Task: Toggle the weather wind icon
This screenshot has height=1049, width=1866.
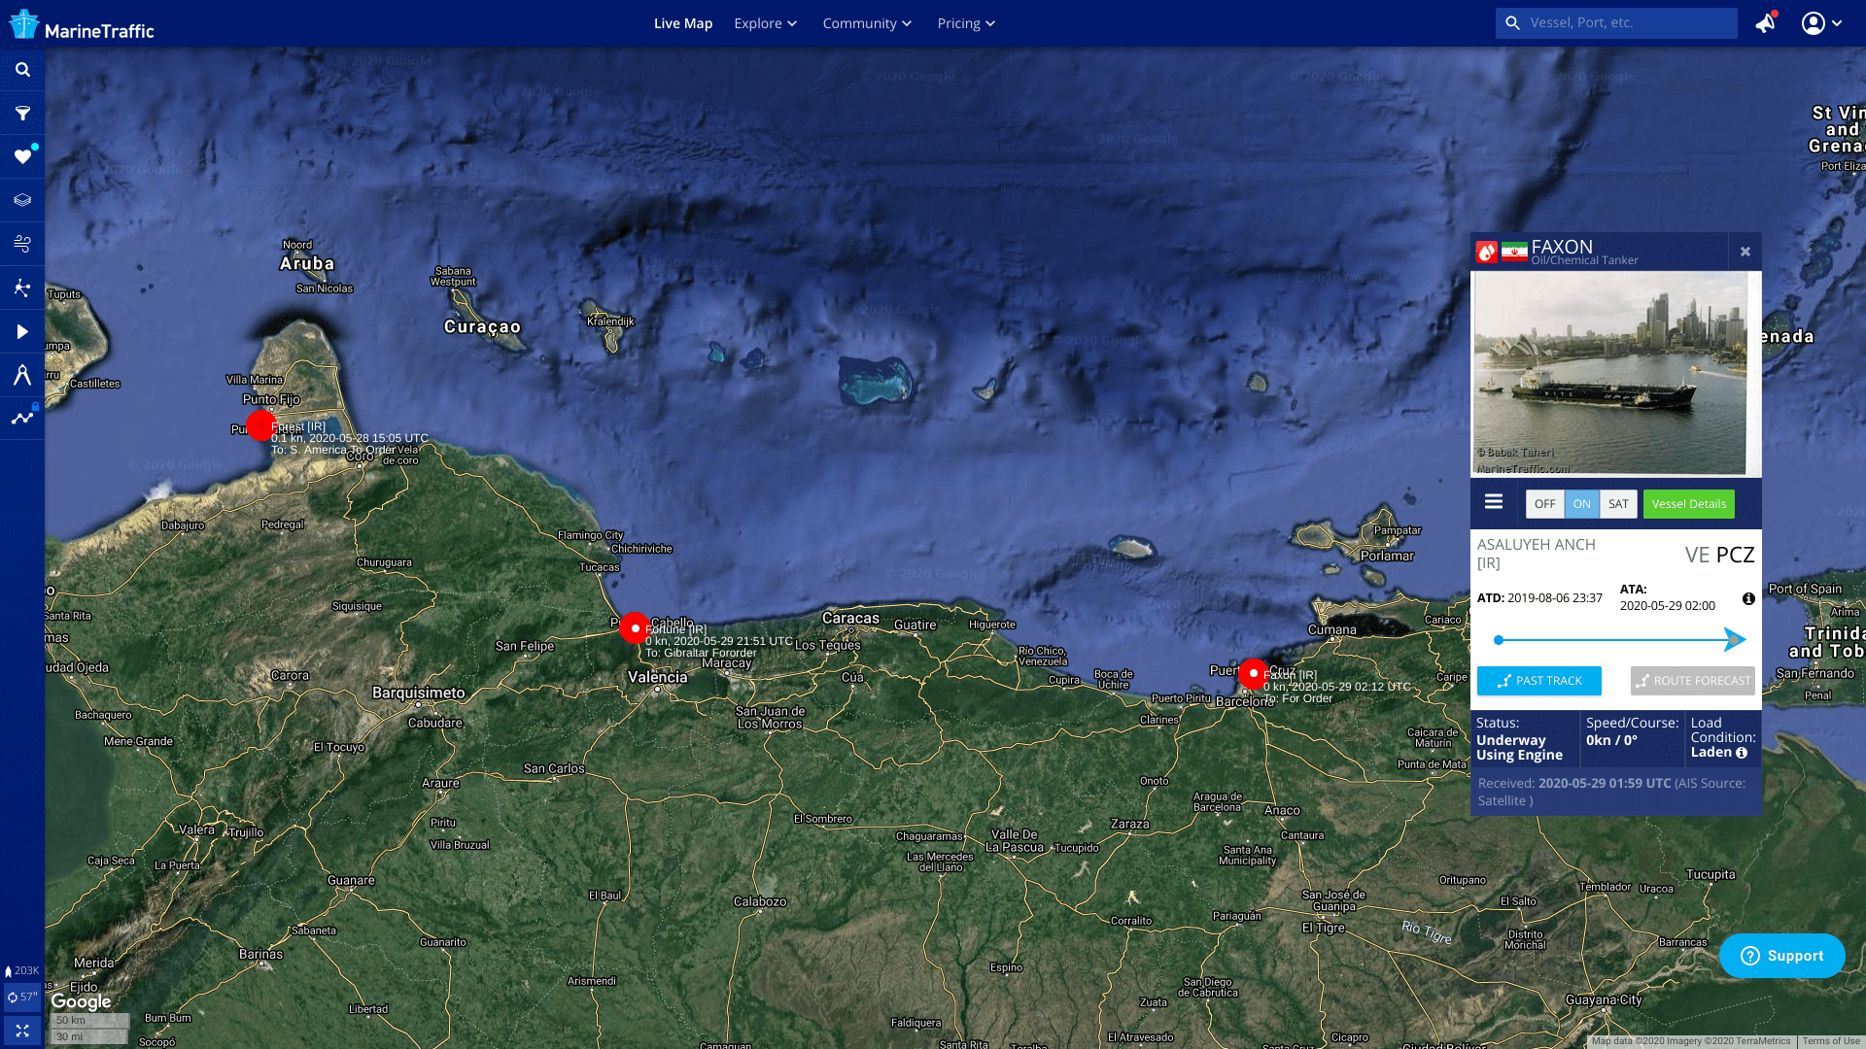Action: coord(22,244)
